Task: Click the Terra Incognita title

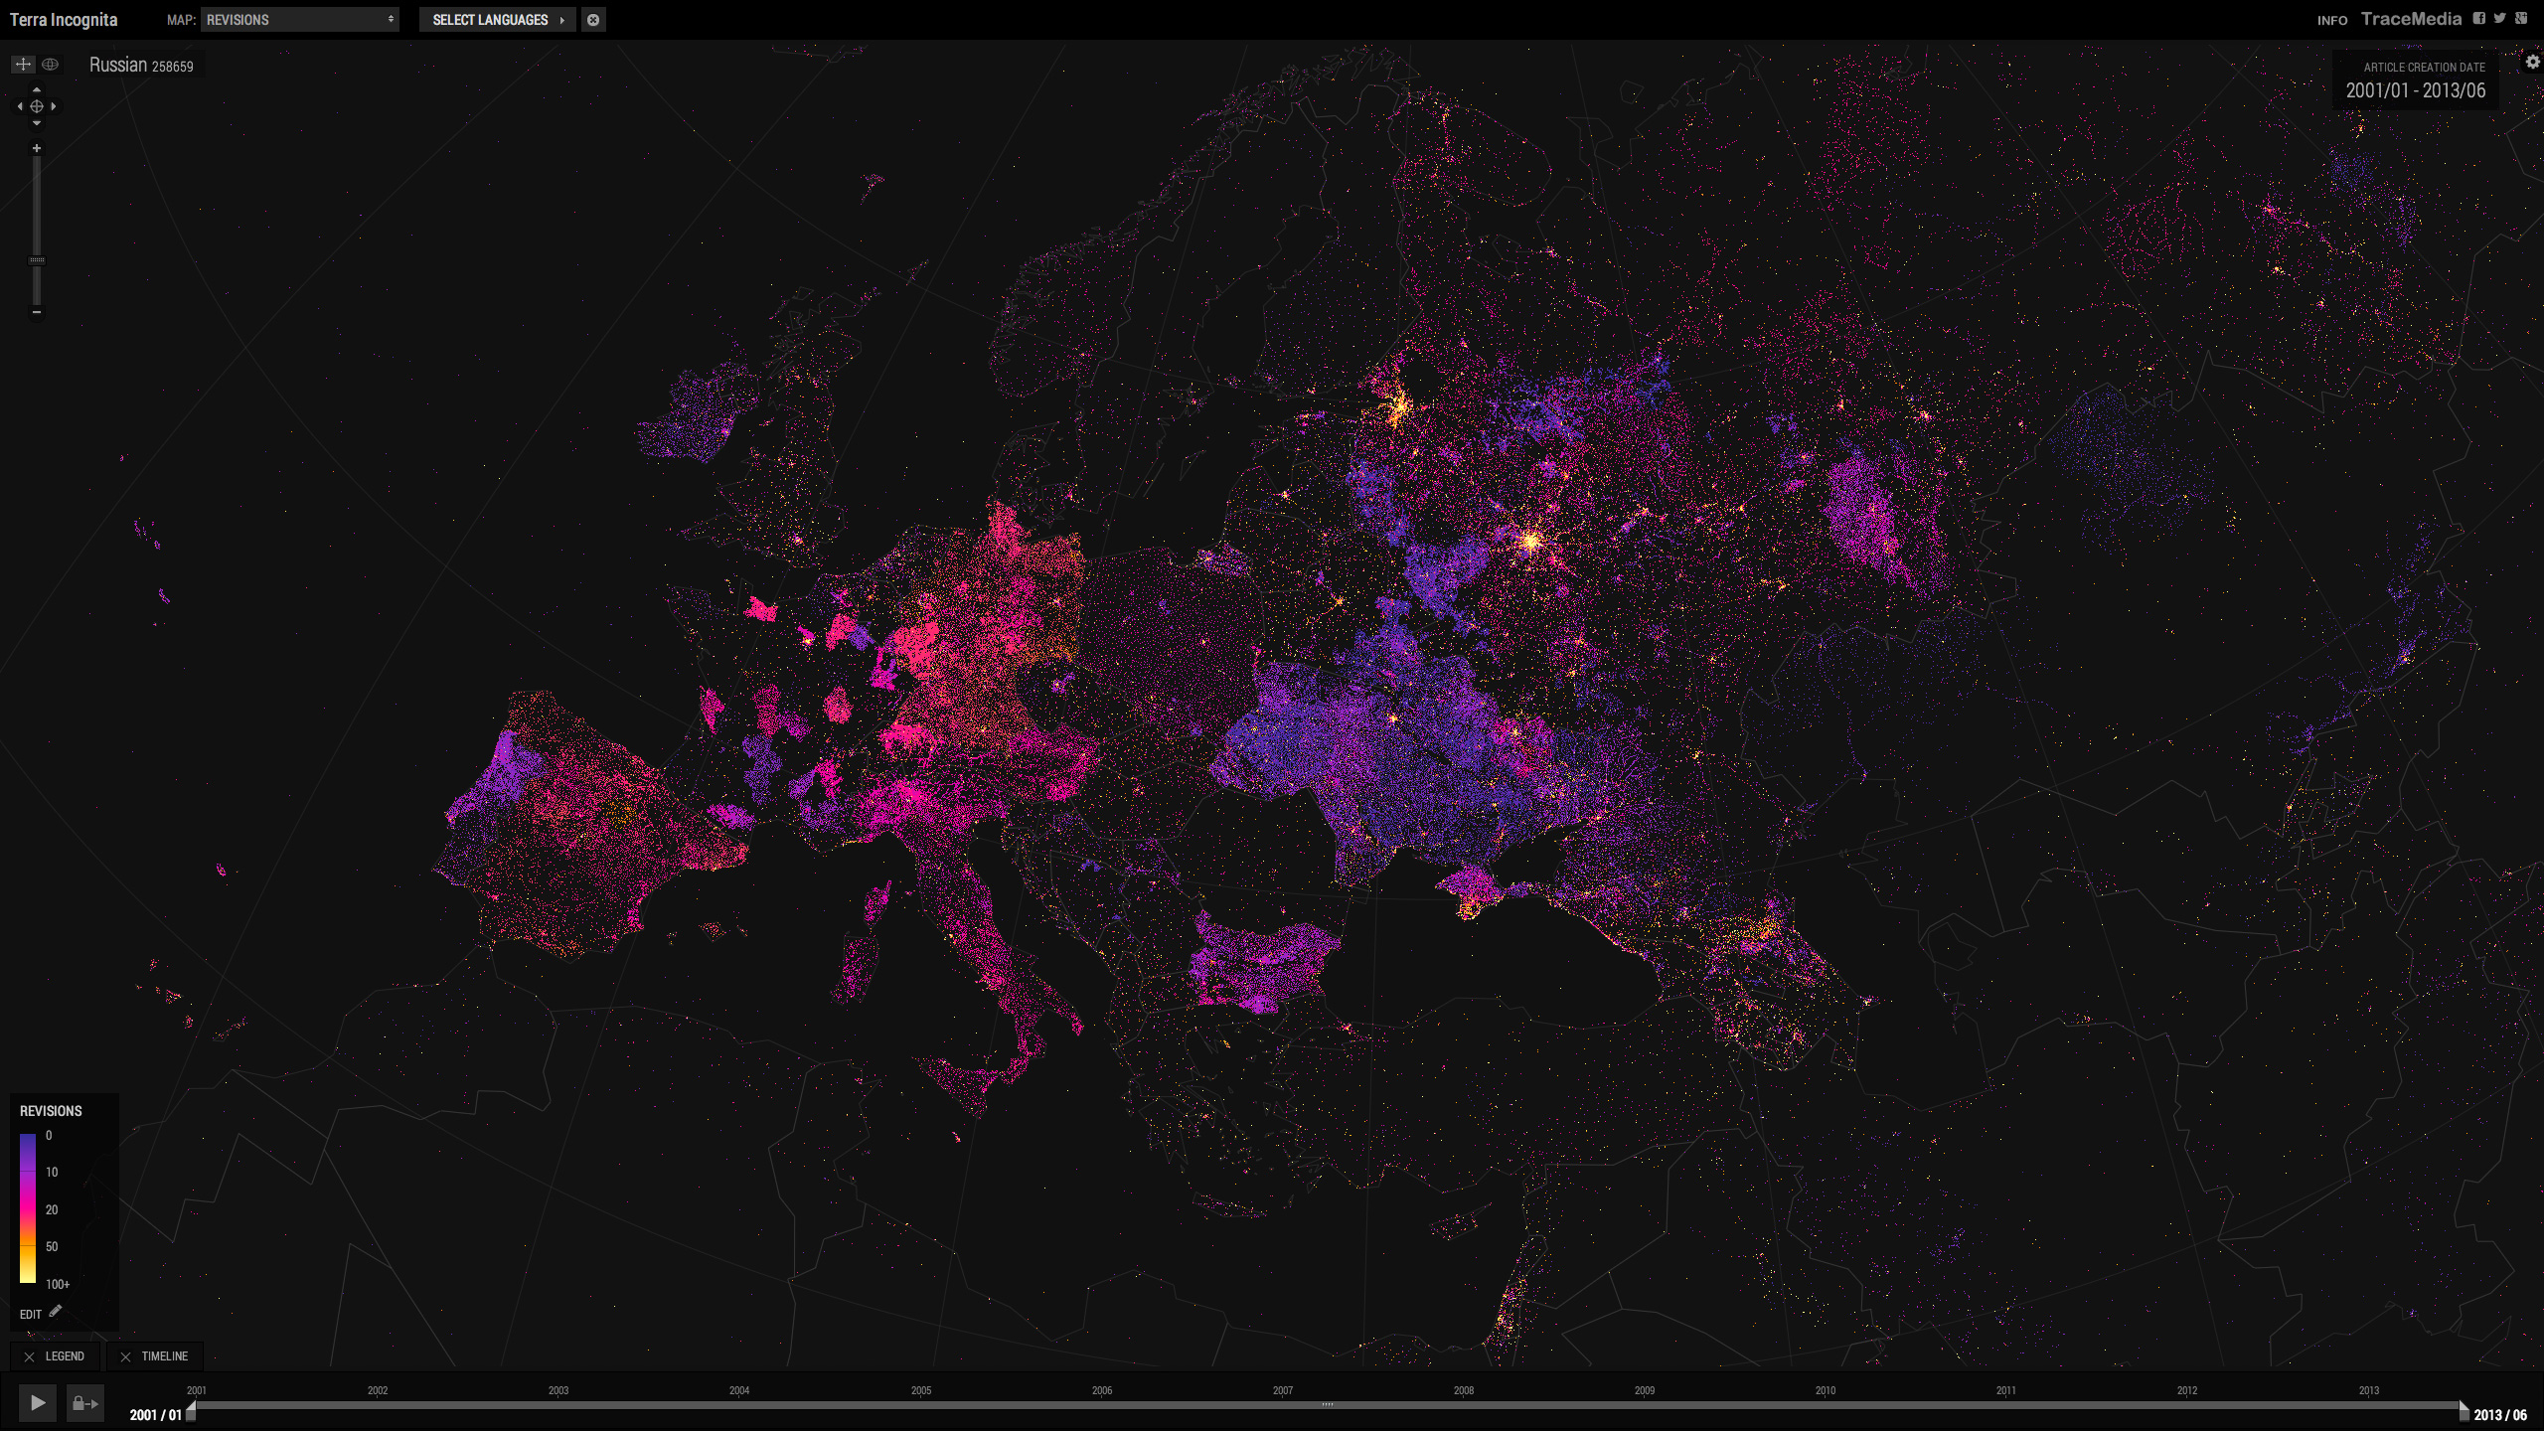Action: pos(64,20)
